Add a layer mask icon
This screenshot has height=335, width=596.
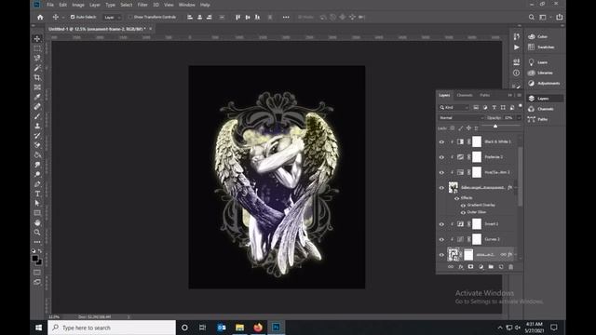pyautogui.click(x=470, y=267)
